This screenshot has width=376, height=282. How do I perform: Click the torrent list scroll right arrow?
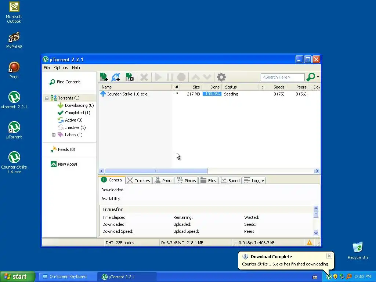(x=317, y=171)
